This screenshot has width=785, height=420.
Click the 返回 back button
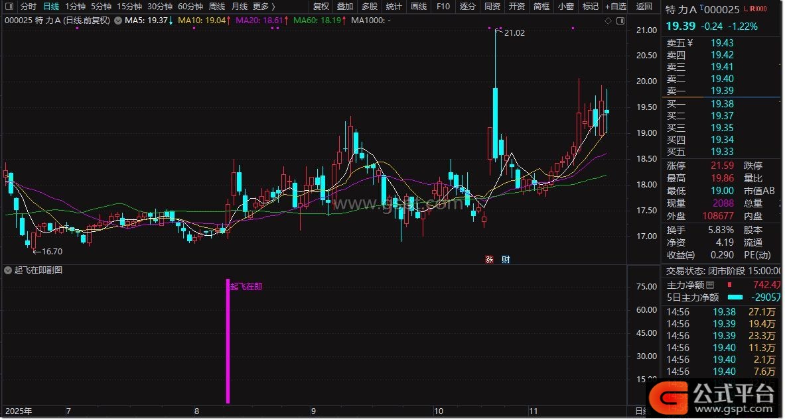coord(644,6)
